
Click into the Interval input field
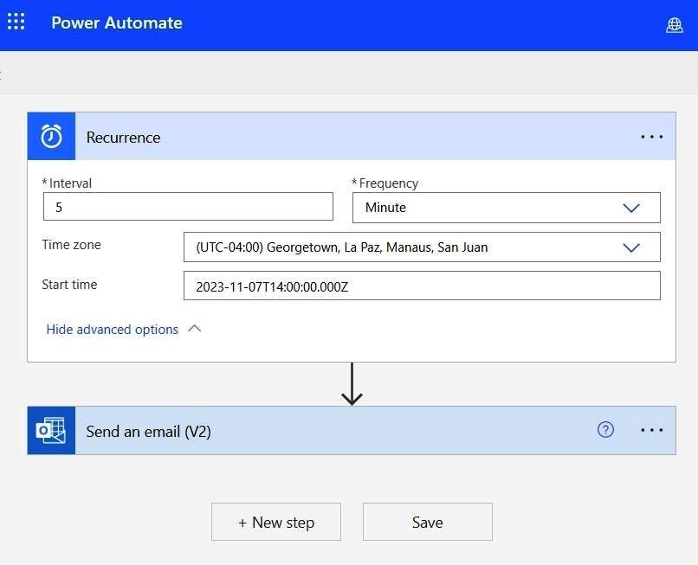pos(188,207)
